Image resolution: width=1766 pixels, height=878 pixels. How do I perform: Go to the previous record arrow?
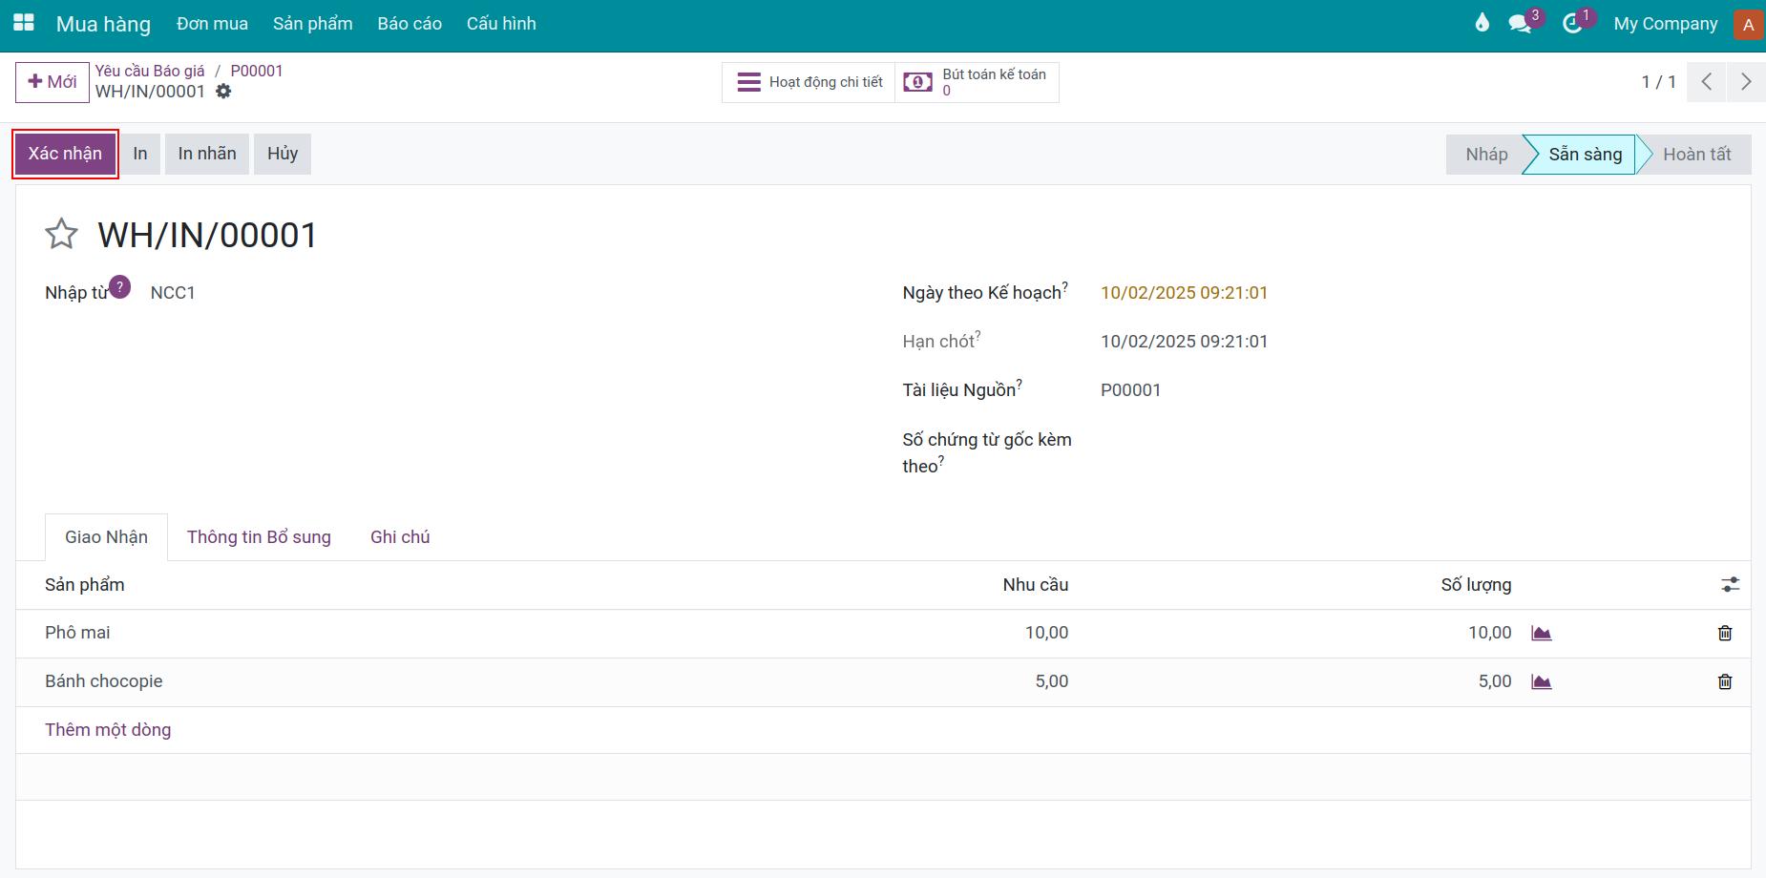pos(1707,82)
